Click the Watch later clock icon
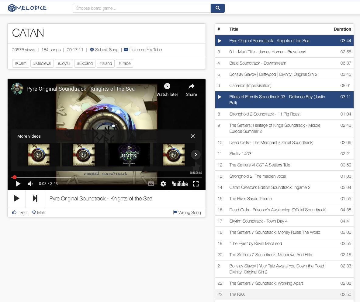360x302 pixels. point(167,86)
